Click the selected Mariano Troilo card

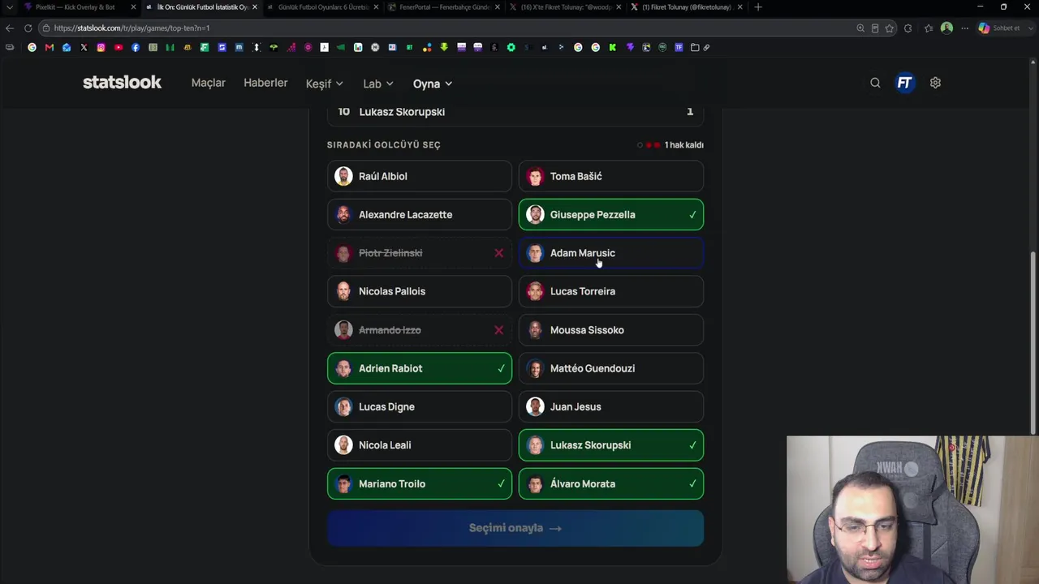(x=420, y=483)
